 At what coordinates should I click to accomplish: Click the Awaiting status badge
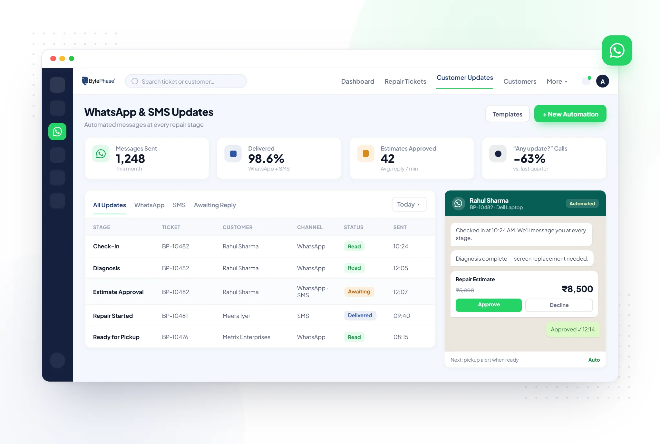(359, 291)
